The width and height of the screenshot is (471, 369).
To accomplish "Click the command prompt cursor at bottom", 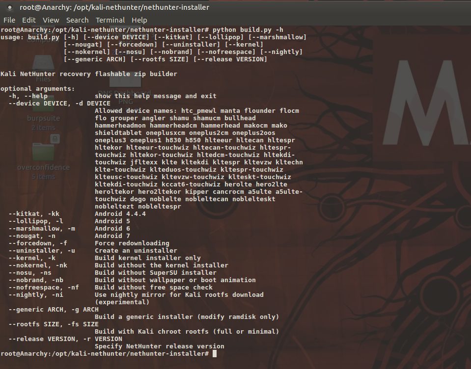I will [x=215, y=354].
